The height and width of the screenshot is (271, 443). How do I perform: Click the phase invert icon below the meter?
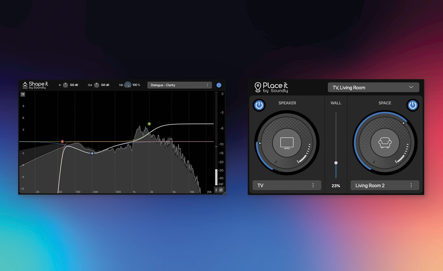pos(221,190)
